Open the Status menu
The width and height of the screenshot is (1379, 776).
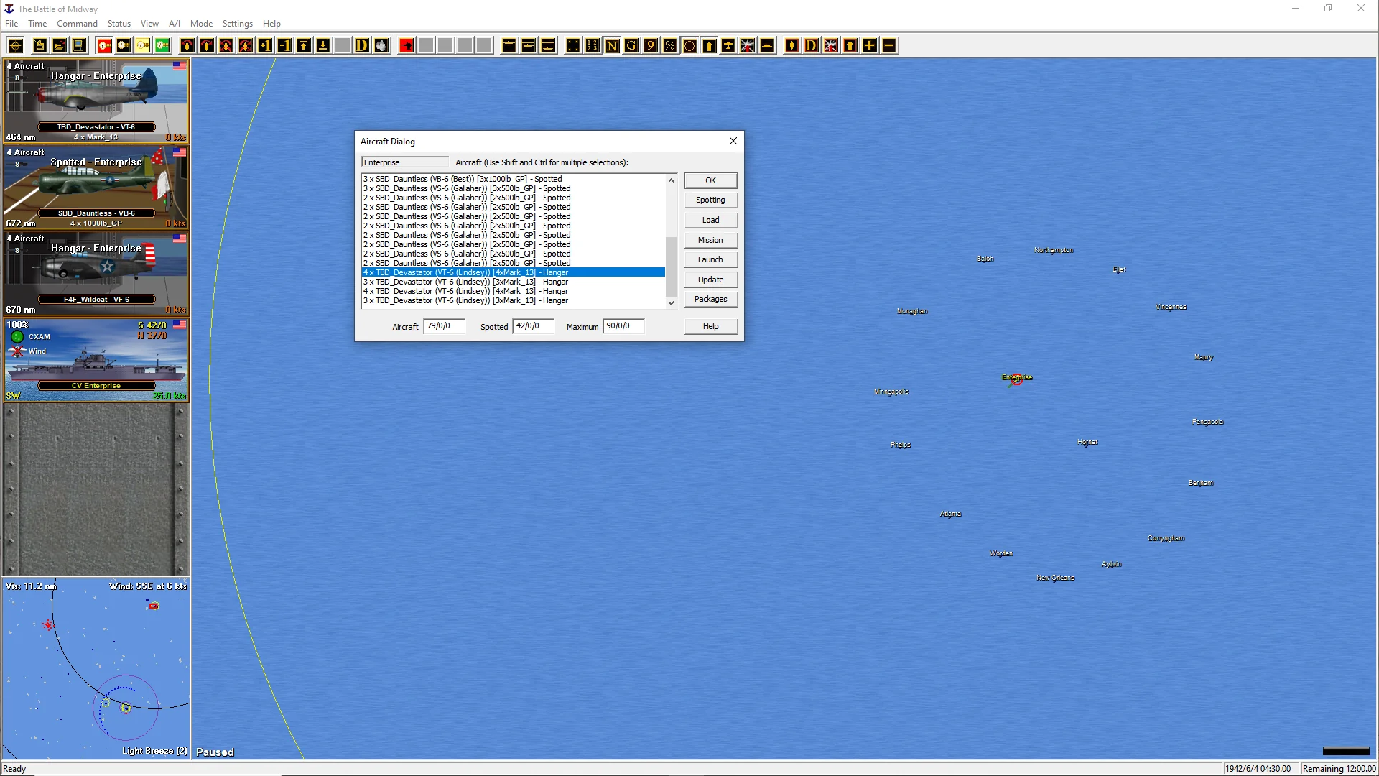tap(119, 24)
